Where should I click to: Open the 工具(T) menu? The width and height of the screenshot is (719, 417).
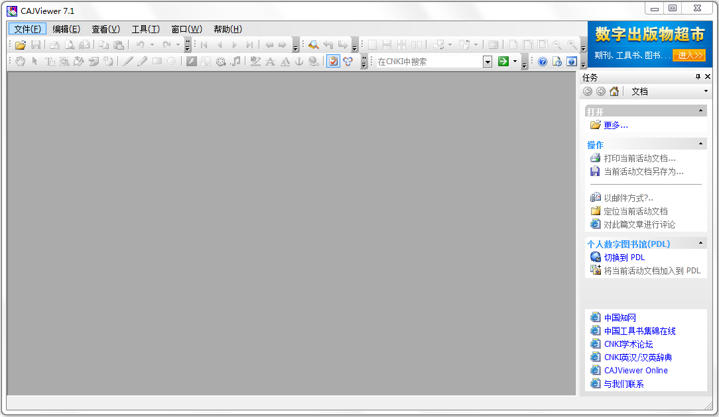[x=146, y=28]
